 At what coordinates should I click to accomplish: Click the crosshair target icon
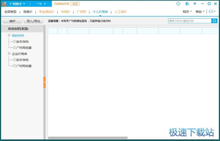point(178,4)
